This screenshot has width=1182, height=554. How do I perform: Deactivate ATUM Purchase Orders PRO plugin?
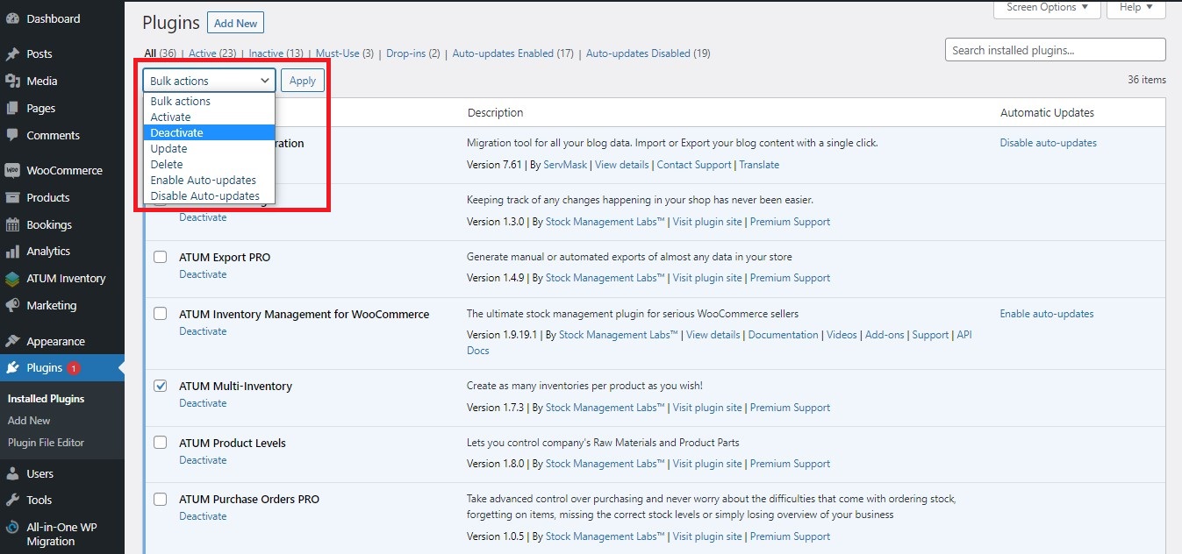(x=203, y=516)
